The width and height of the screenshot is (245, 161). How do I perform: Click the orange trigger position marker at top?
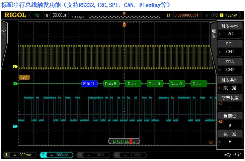(125, 25)
